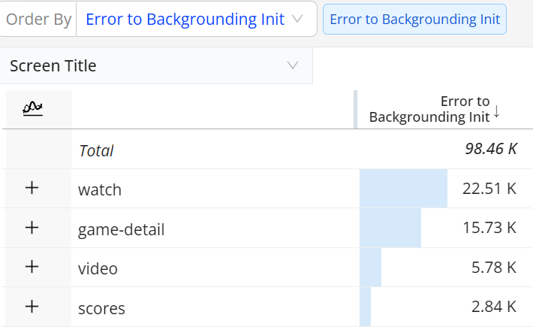Select the watch screen title row
The height and width of the screenshot is (327, 533).
pos(100,189)
